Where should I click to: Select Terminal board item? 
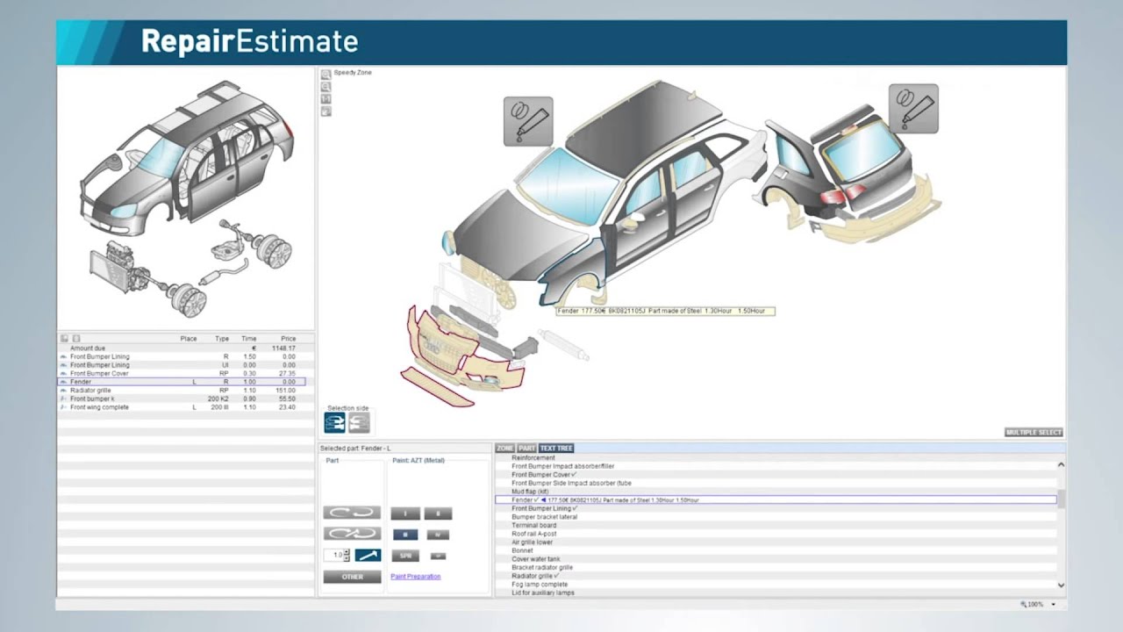click(534, 526)
